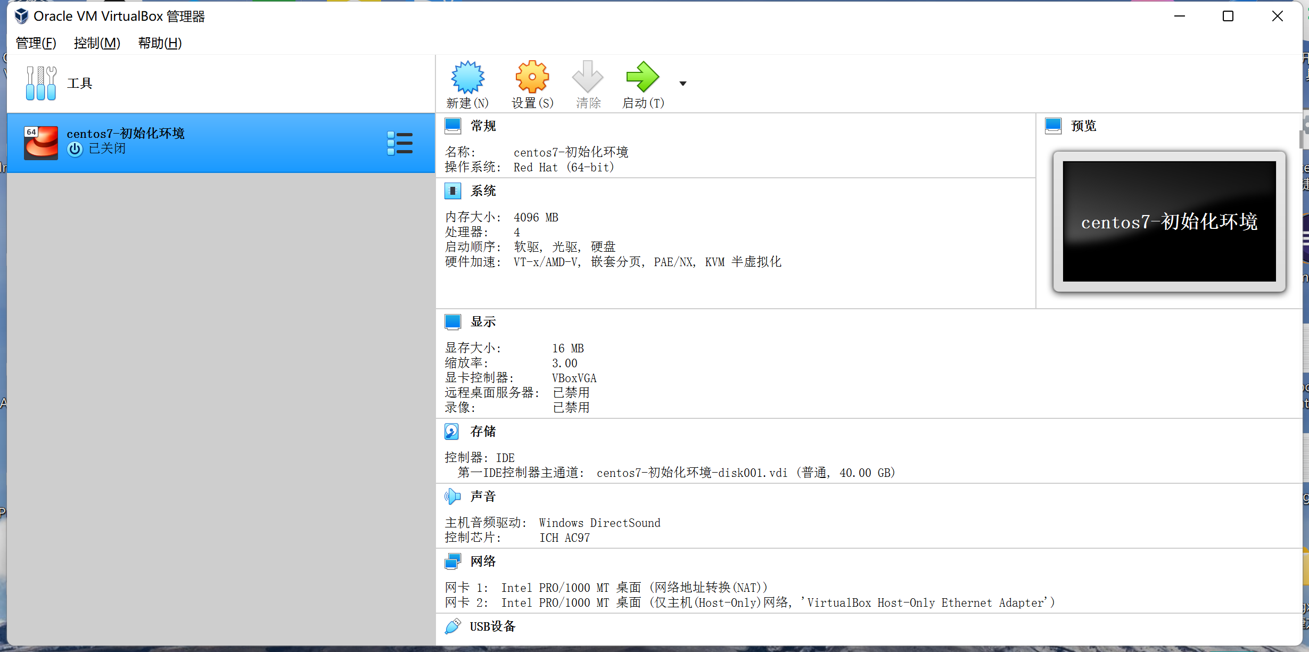1309x652 pixels.
Task: Click the Network (网络) section icon
Action: tap(452, 562)
